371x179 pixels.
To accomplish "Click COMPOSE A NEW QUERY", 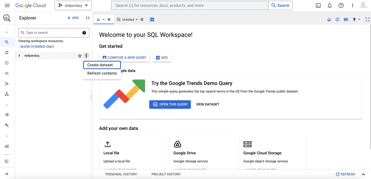I will click(x=124, y=58).
